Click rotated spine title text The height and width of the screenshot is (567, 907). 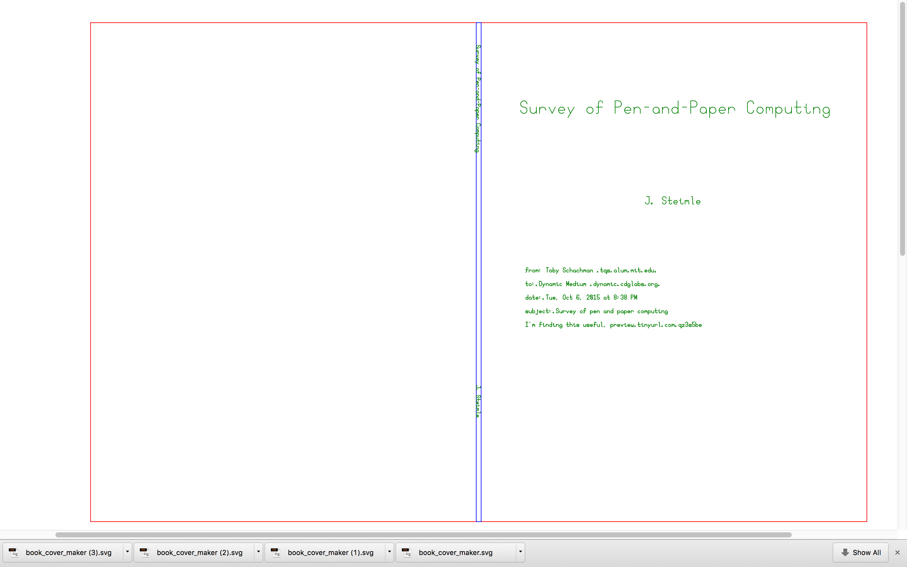point(478,99)
